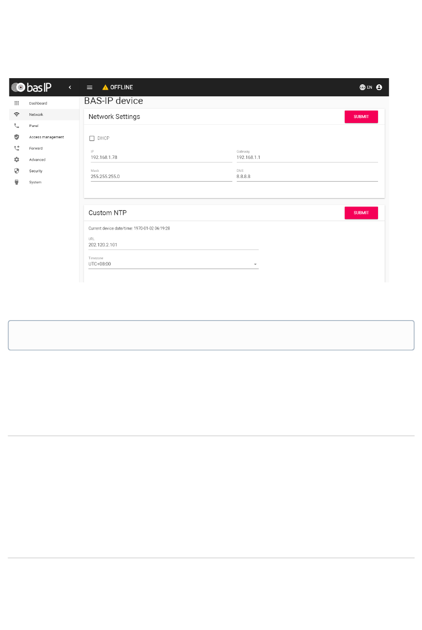This screenshot has height=630, width=422.
Task: Click the Gateway field 192.168.1.1
Action: (307, 158)
